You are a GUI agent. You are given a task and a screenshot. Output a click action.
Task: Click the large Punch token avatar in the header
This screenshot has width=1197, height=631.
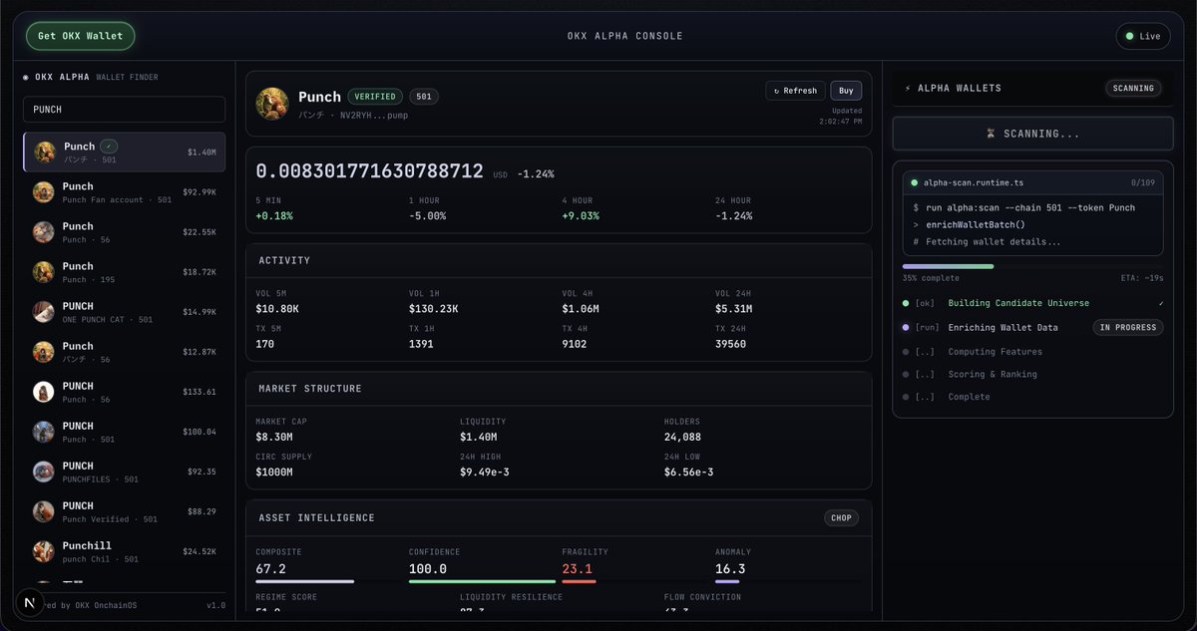pyautogui.click(x=272, y=104)
